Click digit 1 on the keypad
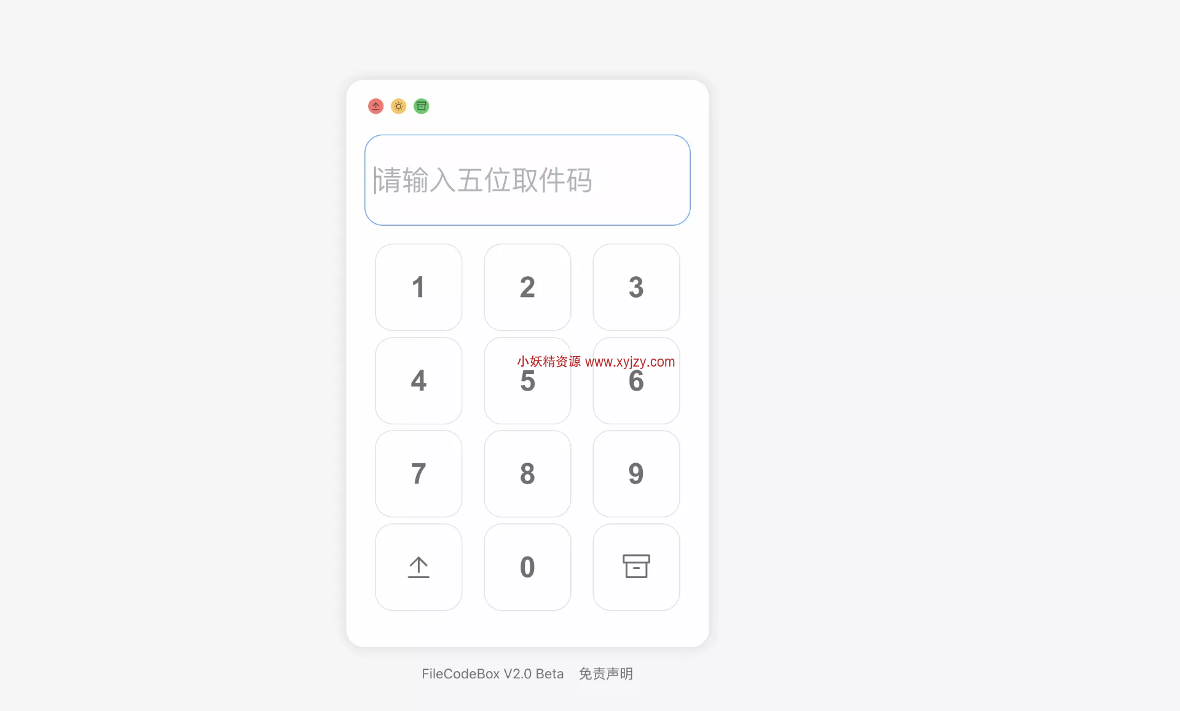Viewport: 1180px width, 711px height. click(x=417, y=284)
